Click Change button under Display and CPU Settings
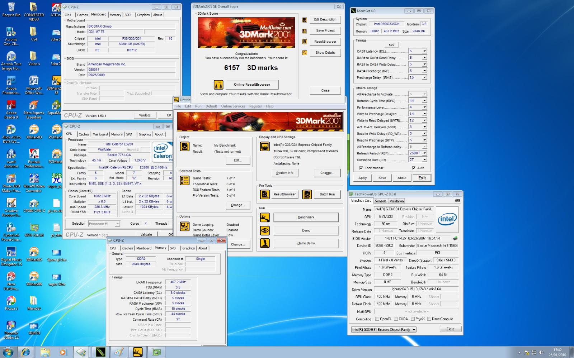574x358 pixels. [x=328, y=173]
